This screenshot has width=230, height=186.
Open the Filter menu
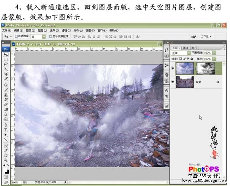[x=66, y=30]
